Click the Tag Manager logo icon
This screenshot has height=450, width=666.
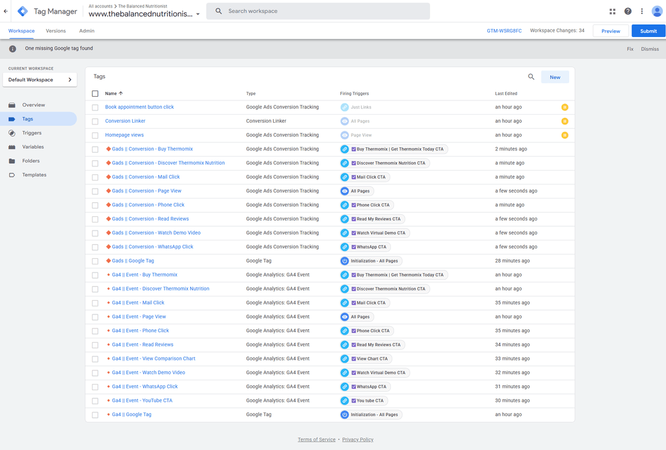23,12
